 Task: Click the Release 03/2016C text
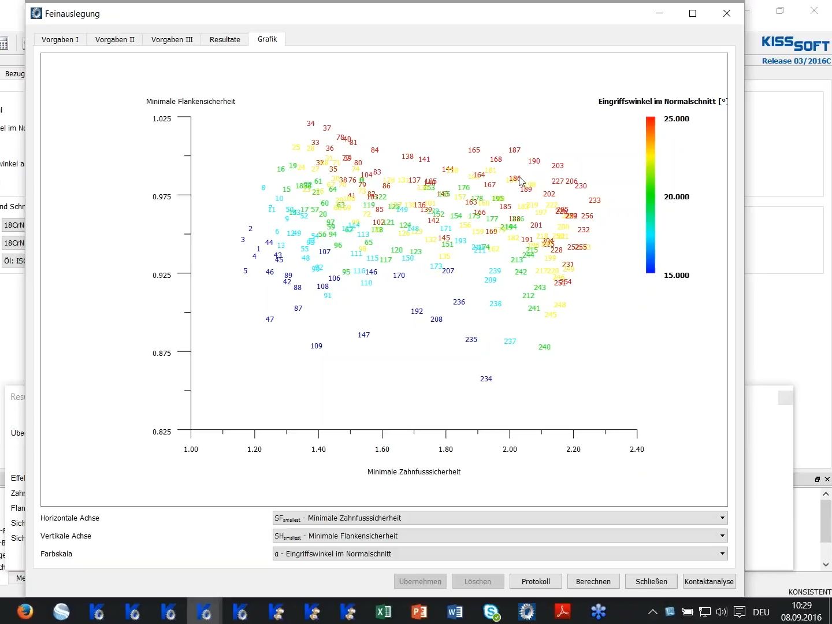coord(796,61)
